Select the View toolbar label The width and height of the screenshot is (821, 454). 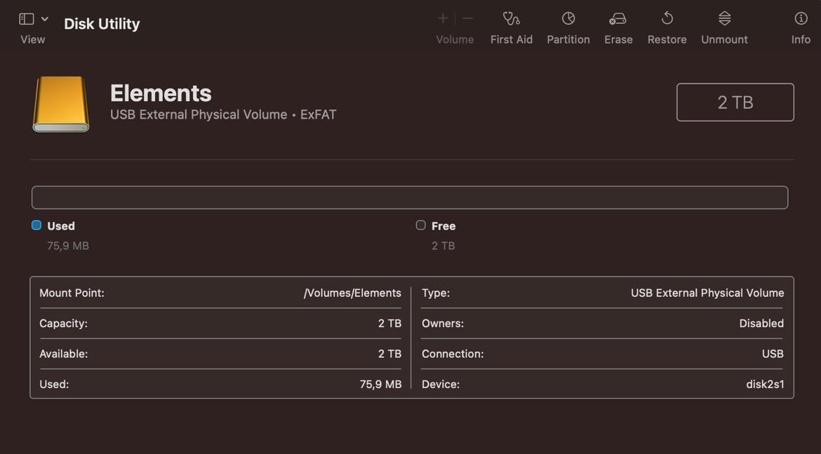tap(32, 39)
